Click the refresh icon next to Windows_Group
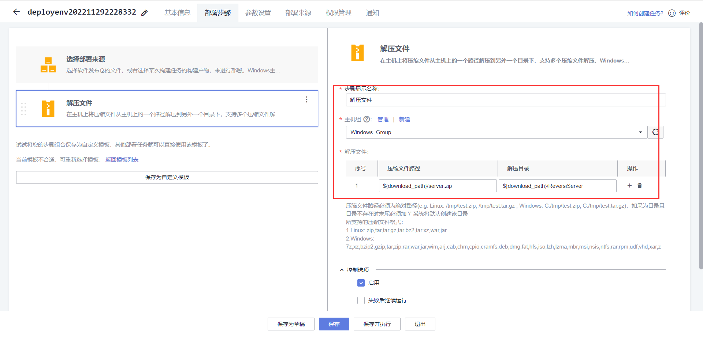 (655, 132)
